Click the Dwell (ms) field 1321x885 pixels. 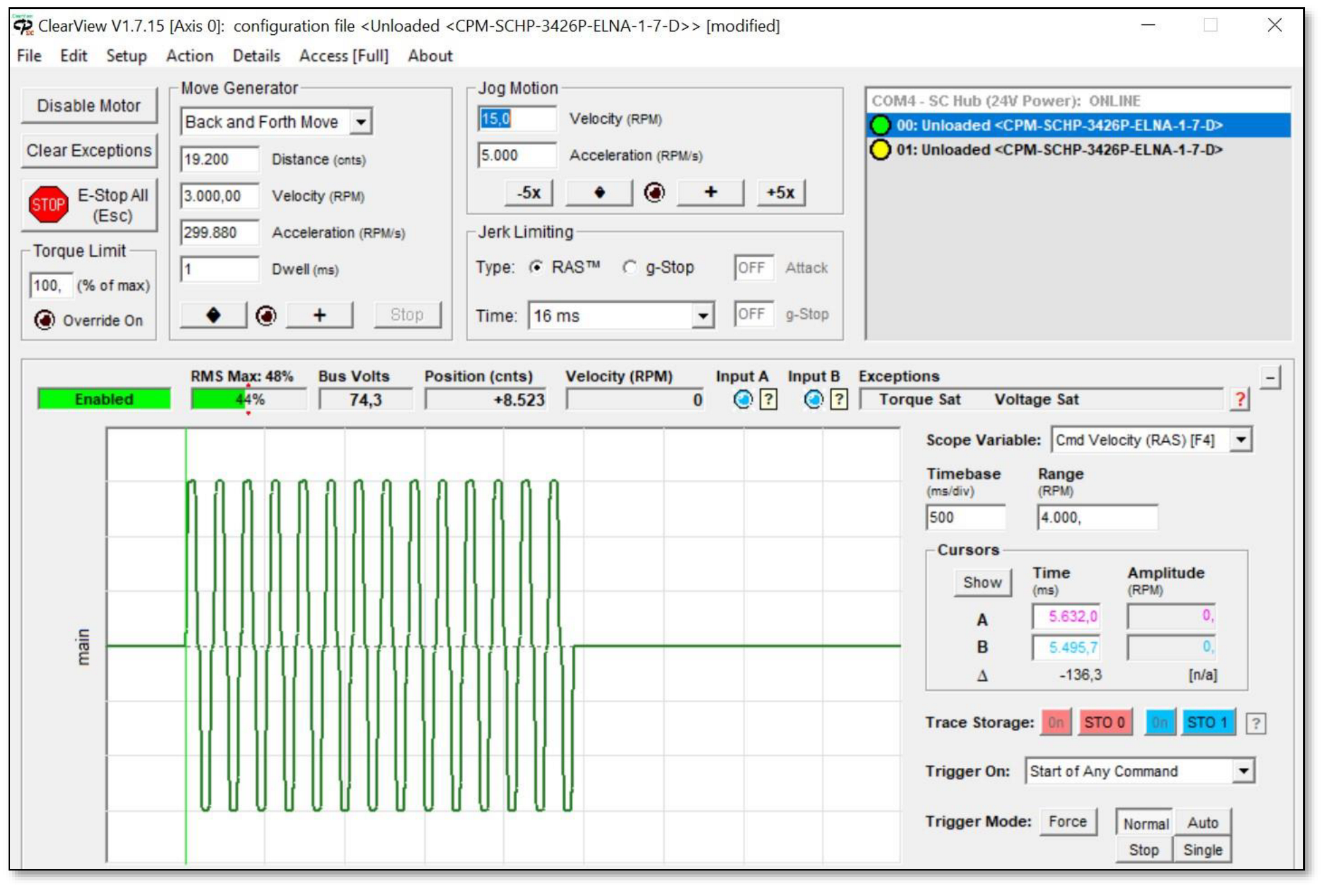click(219, 269)
